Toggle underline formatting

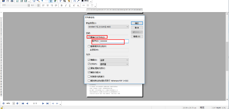pyautogui.click(x=70, y=6)
